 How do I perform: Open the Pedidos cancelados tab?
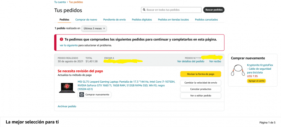coord(207,20)
